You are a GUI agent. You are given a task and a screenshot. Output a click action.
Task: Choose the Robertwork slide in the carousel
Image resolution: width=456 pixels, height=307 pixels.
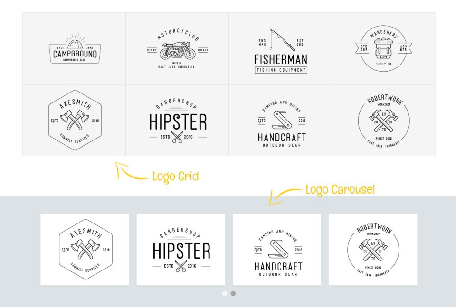[x=373, y=250]
